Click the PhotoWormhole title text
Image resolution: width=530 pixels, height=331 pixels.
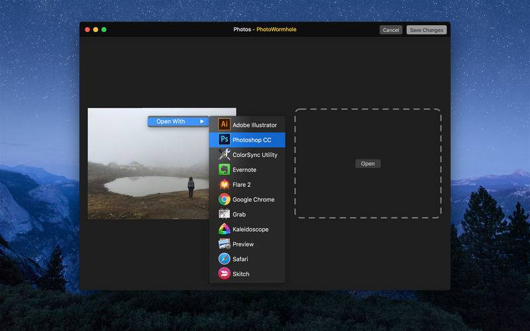(276, 29)
